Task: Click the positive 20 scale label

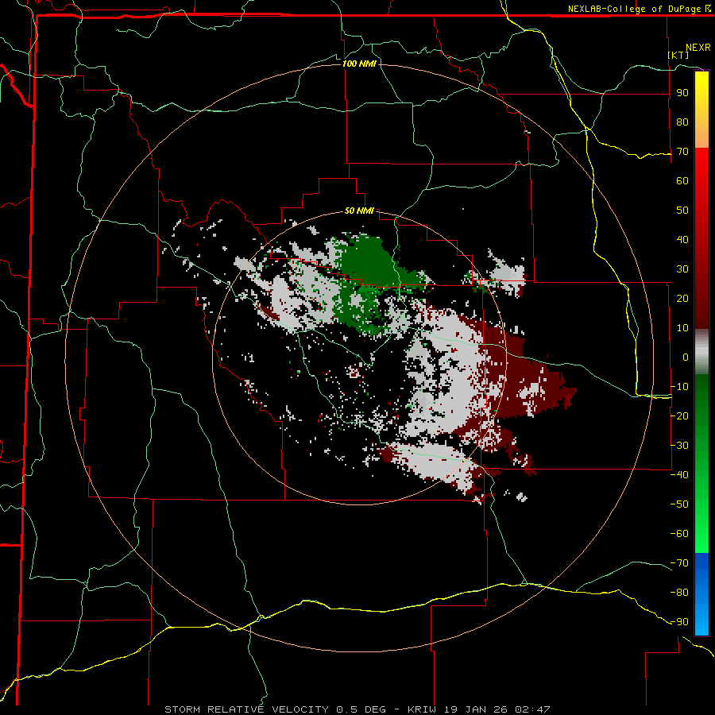Action: tap(682, 299)
